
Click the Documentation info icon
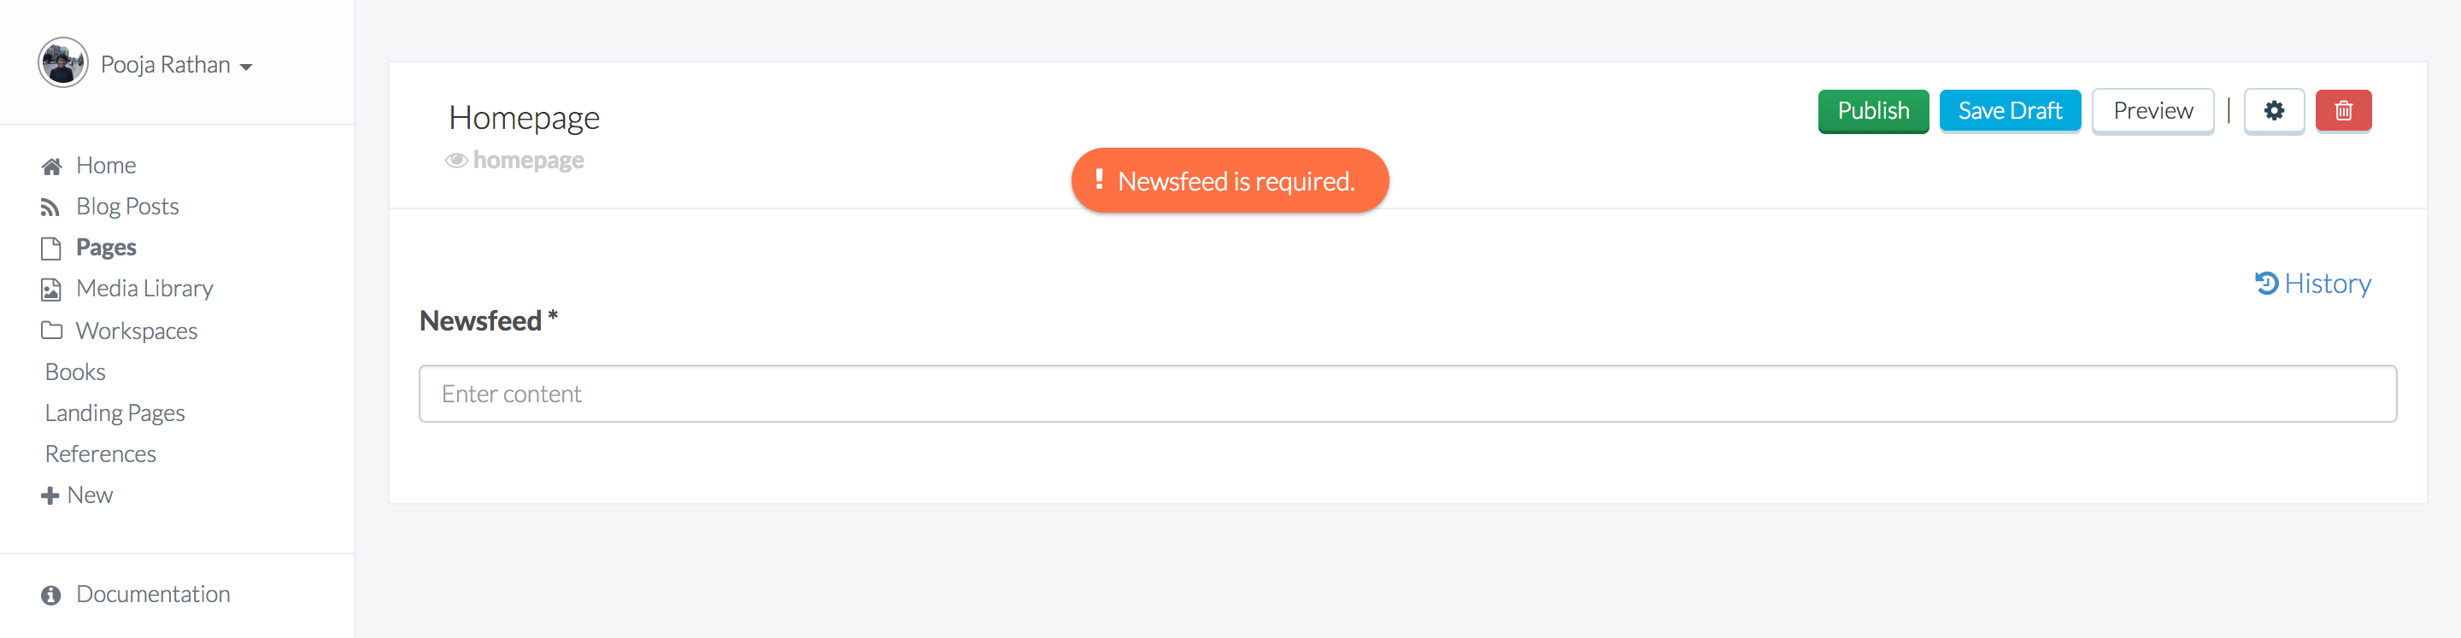(51, 595)
